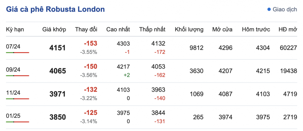Click the range bar under 07/24
Screen dimensions: 303x131
coord(17,53)
